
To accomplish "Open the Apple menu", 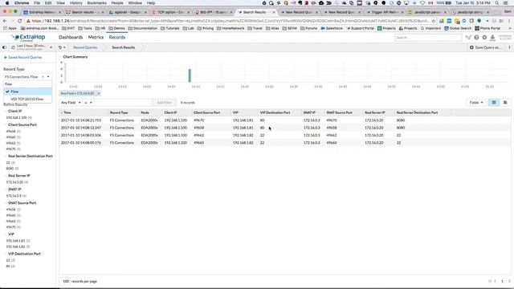I will tap(7, 3).
